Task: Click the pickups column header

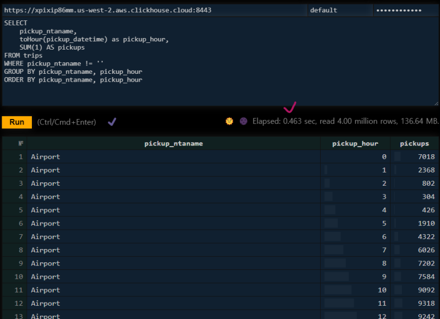Action: pyautogui.click(x=414, y=143)
